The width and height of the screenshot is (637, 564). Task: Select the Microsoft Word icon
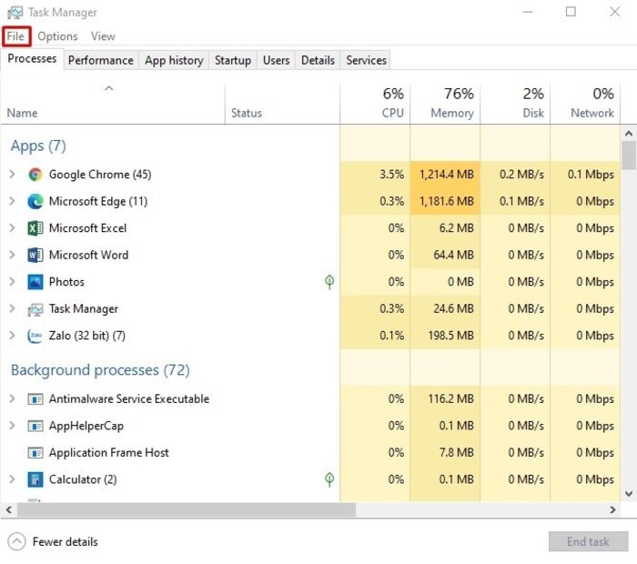(35, 255)
